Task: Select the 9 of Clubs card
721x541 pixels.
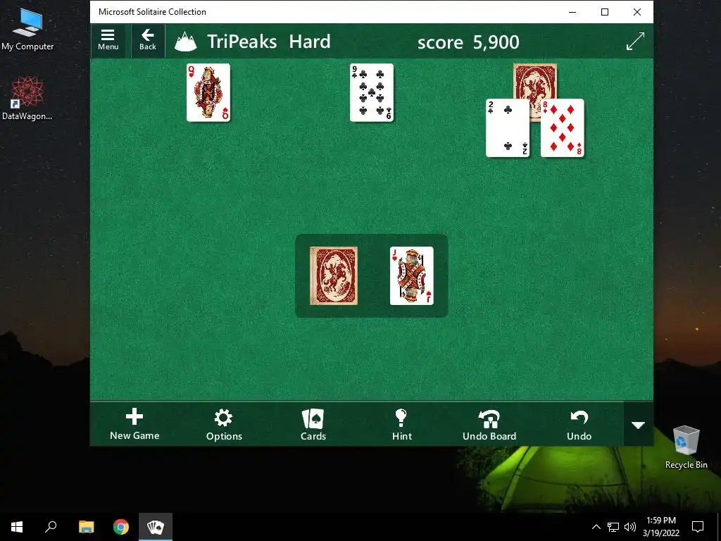Action: click(372, 92)
